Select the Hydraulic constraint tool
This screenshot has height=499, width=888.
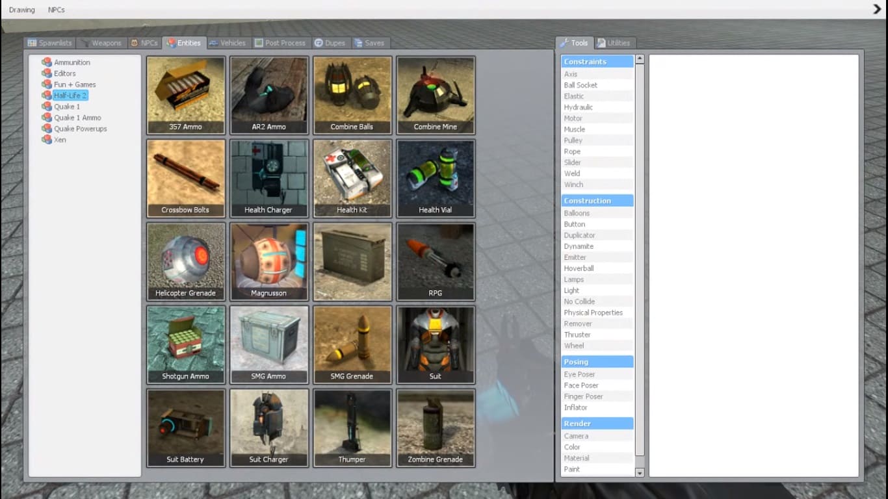(x=597, y=107)
